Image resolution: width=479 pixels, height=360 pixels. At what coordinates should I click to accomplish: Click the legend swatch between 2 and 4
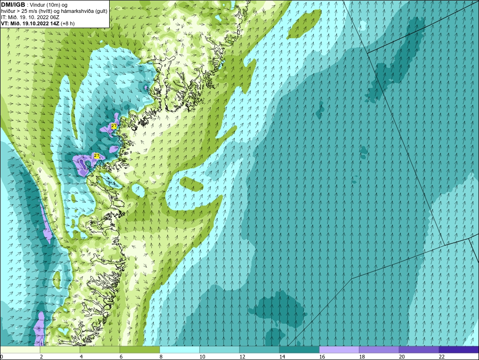(x=60, y=349)
